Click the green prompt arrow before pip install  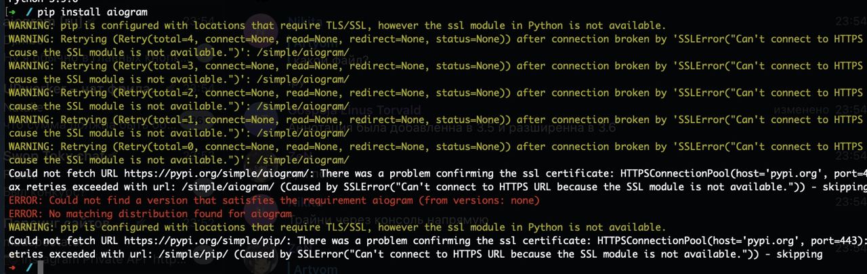[13, 12]
